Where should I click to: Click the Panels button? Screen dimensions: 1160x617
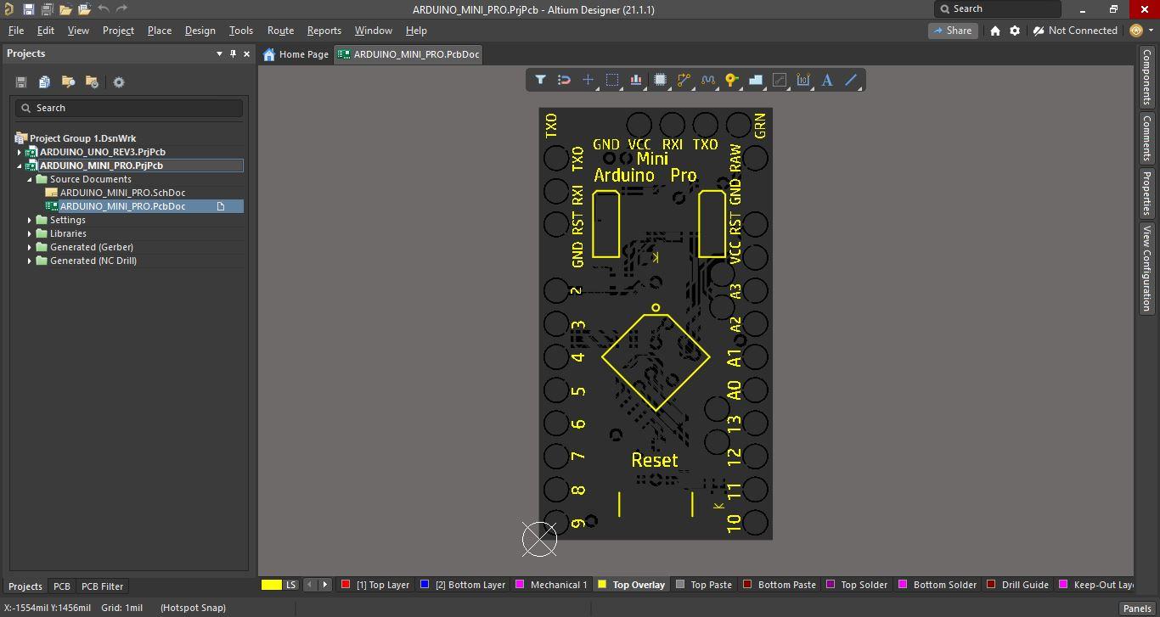point(1137,608)
